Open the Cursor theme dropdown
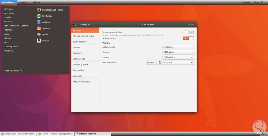Screen dimensions: 268x136 [x=178, y=52]
